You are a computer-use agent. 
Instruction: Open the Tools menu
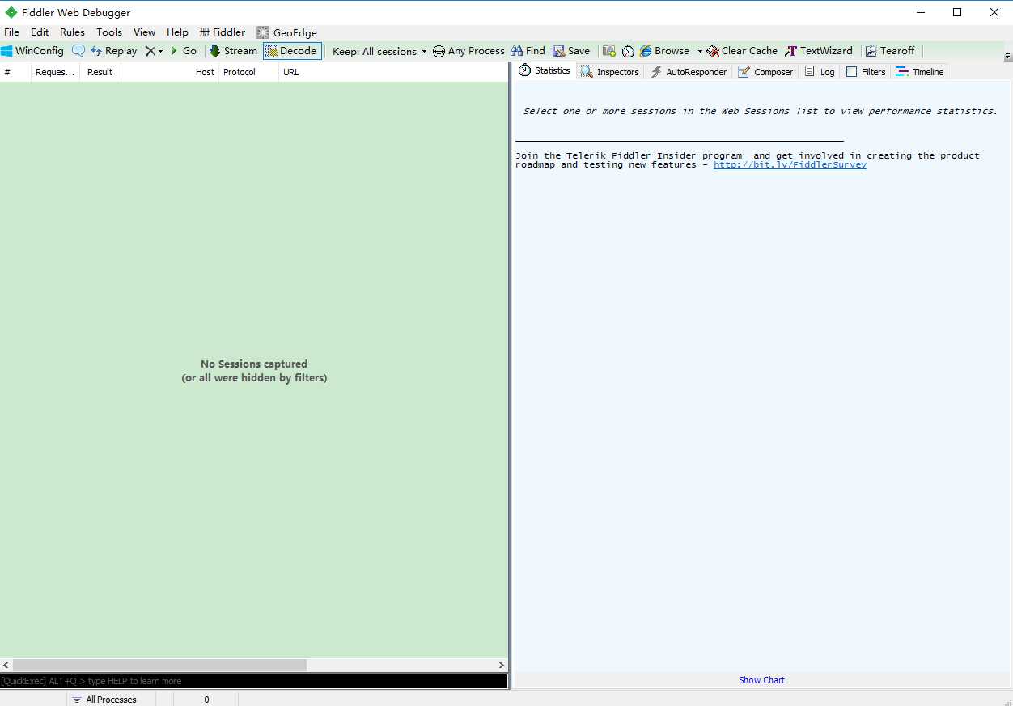pos(109,32)
